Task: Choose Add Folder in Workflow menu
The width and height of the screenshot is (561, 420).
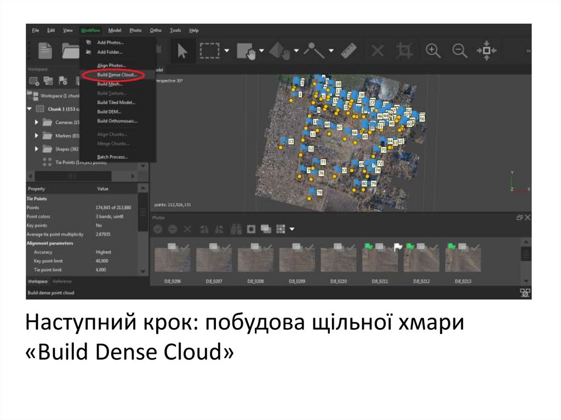Action: [x=110, y=52]
